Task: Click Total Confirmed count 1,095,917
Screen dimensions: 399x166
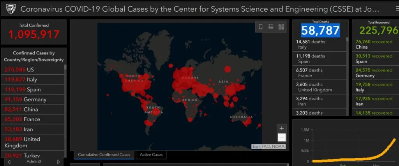Action: (x=34, y=34)
